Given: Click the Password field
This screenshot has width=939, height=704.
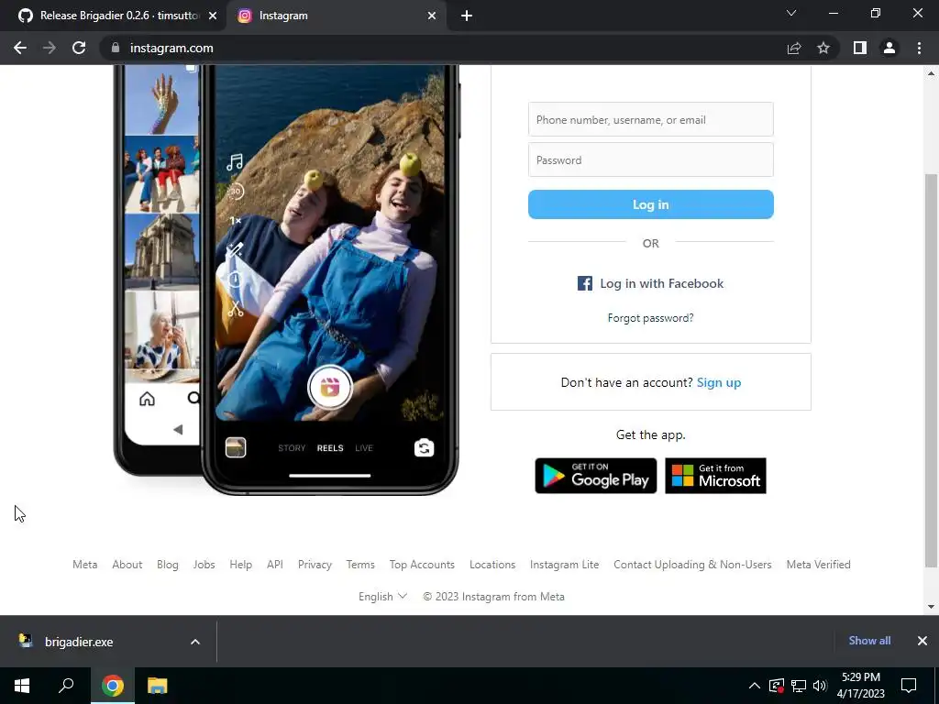Looking at the screenshot, I should tap(651, 159).
